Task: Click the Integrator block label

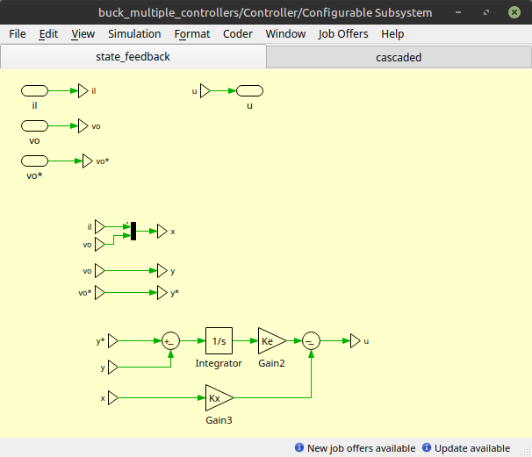Action: pos(219,363)
